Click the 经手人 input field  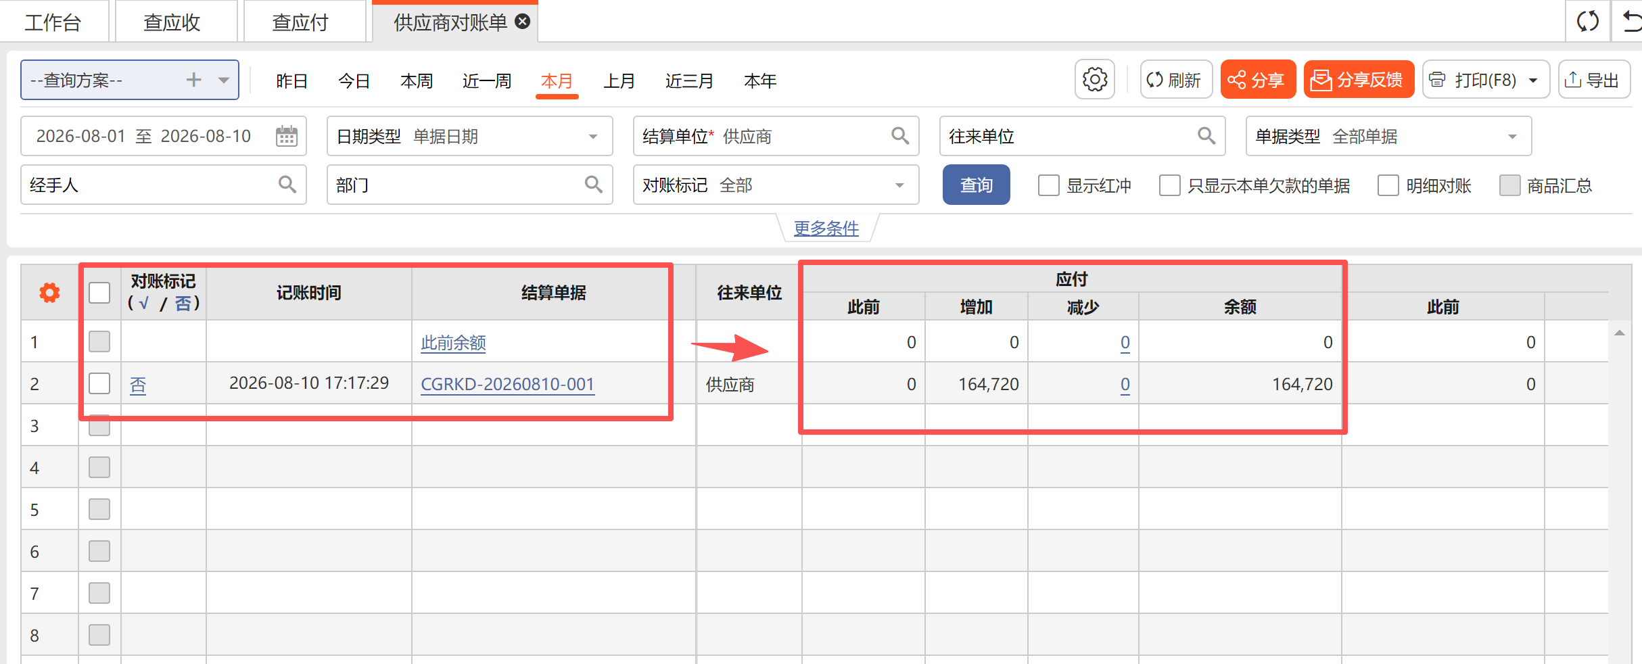[x=164, y=185]
